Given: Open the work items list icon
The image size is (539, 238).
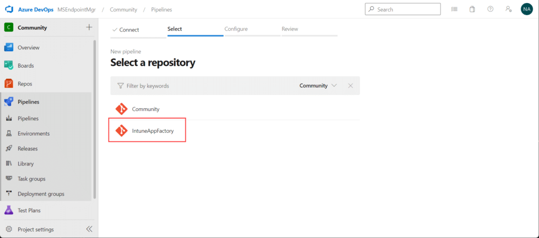Looking at the screenshot, I should 454,9.
